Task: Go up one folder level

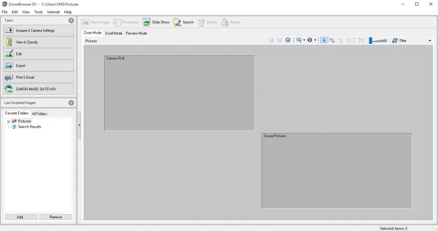Action: pos(288,41)
